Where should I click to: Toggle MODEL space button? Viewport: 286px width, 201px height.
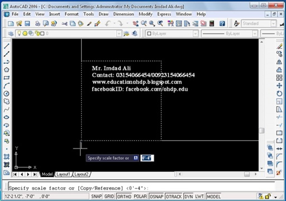[214, 197]
